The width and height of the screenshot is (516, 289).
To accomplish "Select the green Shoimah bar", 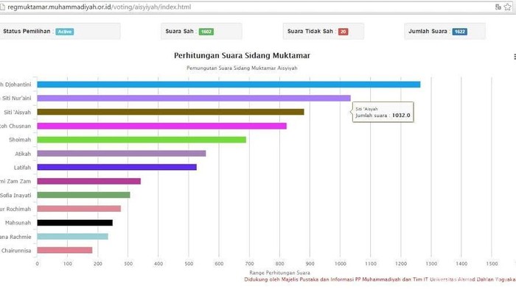I will pos(142,140).
